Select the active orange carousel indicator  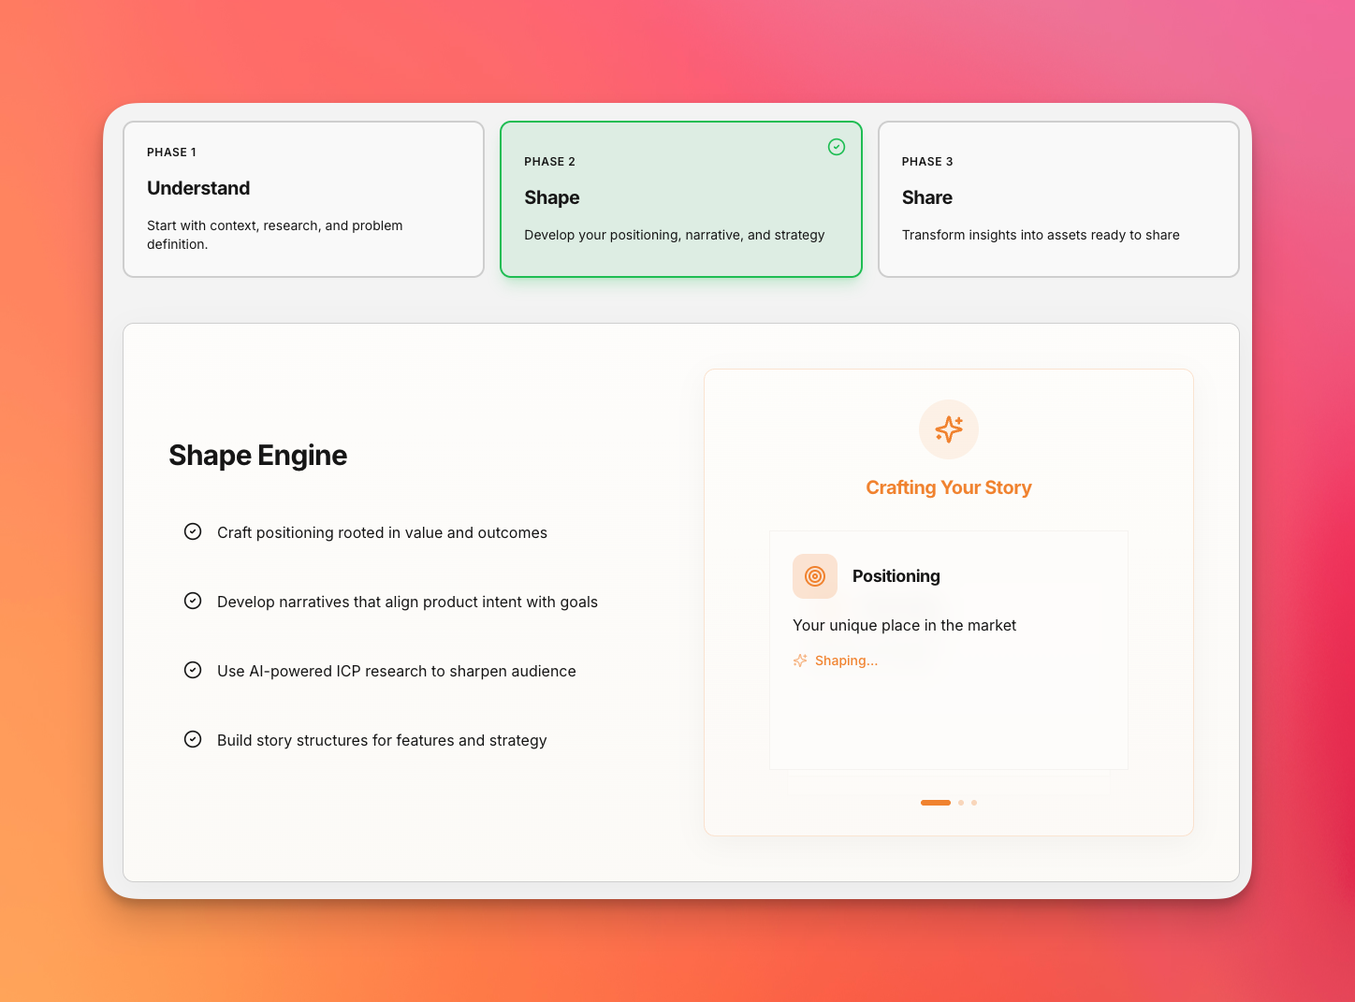pyautogui.click(x=935, y=803)
